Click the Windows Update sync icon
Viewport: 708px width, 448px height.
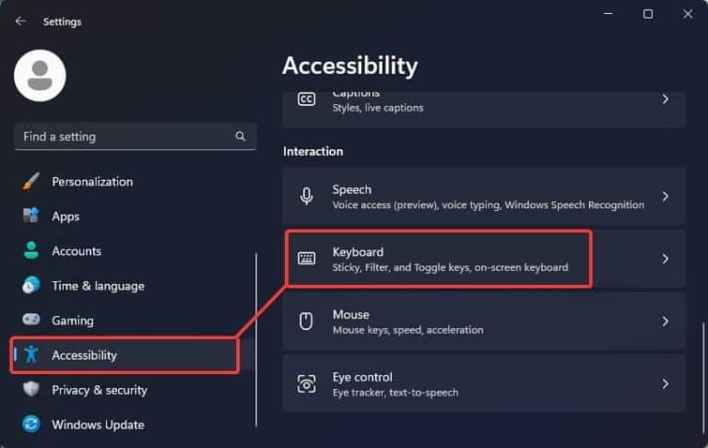click(x=31, y=425)
